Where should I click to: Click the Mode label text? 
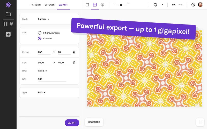25,19
